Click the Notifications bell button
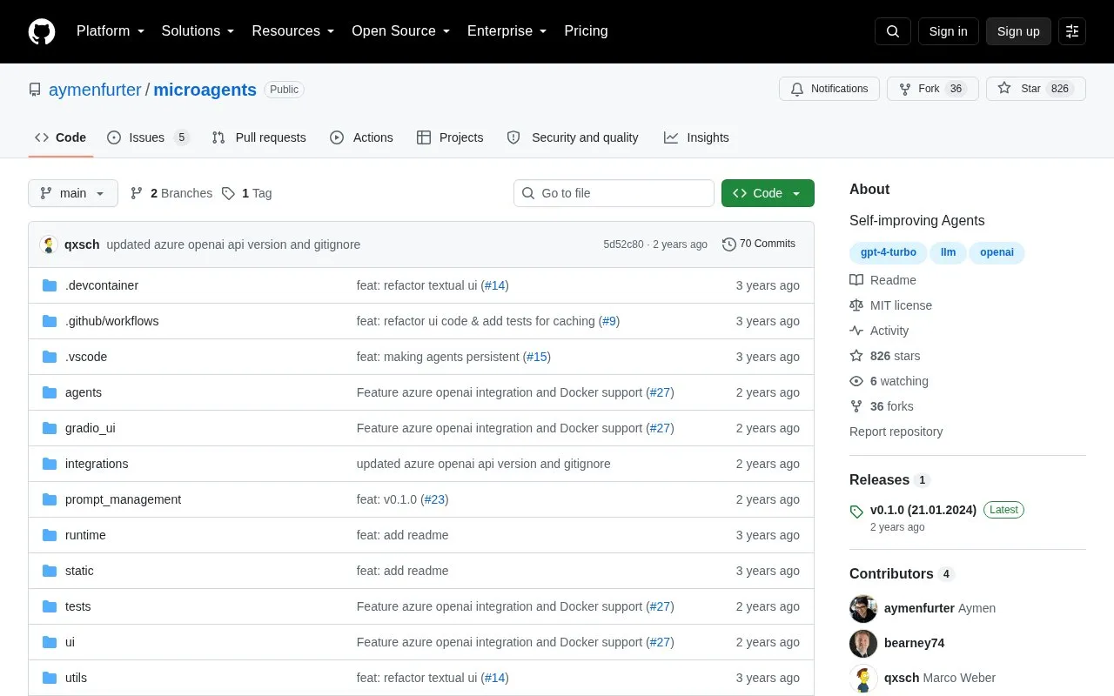 pyautogui.click(x=829, y=89)
